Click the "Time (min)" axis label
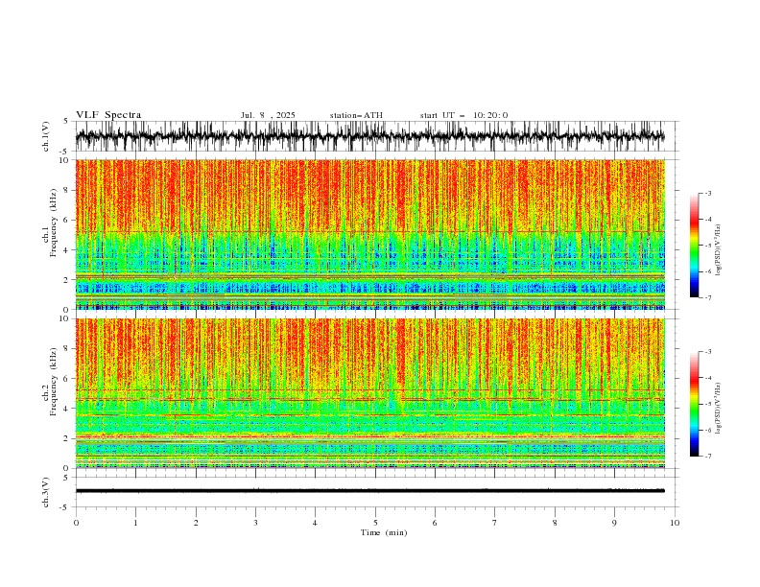The image size is (760, 587). click(384, 532)
